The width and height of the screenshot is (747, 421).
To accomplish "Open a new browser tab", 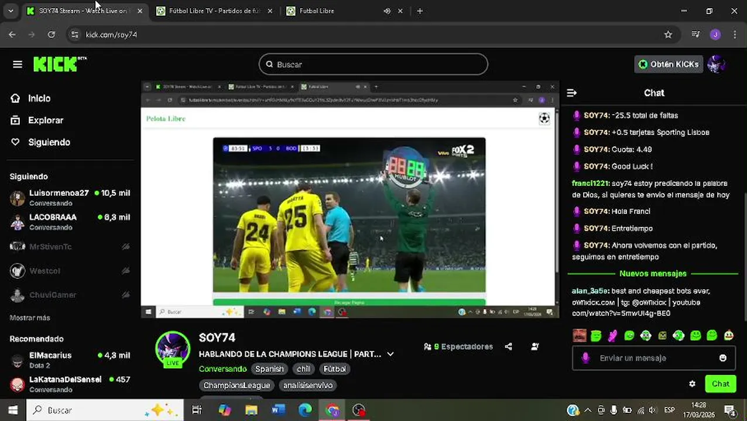I will 420,11.
